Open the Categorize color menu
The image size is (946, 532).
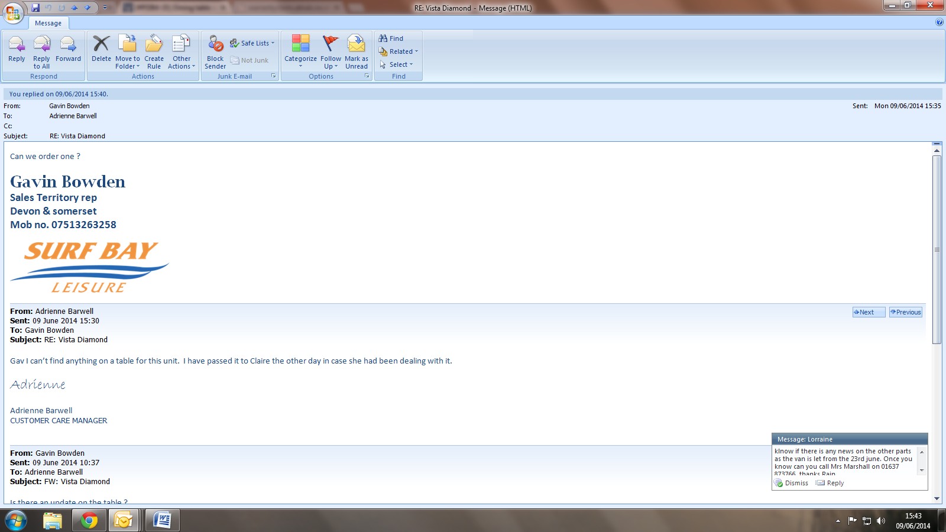coord(300,50)
